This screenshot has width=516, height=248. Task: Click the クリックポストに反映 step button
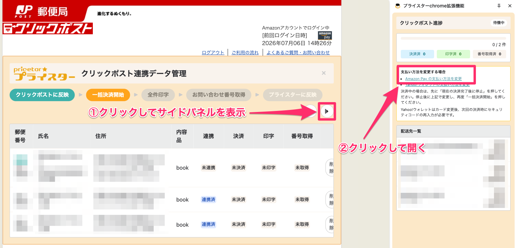click(42, 95)
